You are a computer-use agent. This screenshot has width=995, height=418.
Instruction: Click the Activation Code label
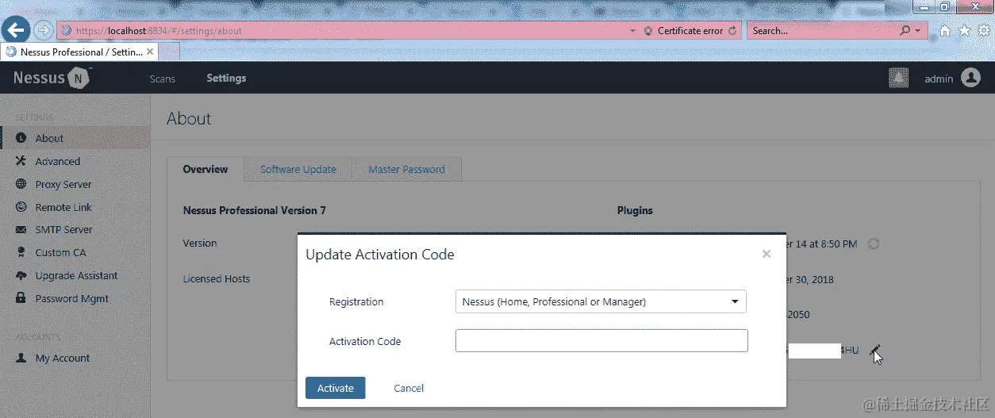pos(365,342)
